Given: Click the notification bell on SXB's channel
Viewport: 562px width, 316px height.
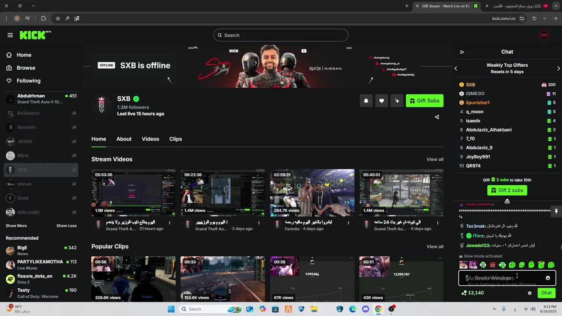Looking at the screenshot, I should click(366, 101).
